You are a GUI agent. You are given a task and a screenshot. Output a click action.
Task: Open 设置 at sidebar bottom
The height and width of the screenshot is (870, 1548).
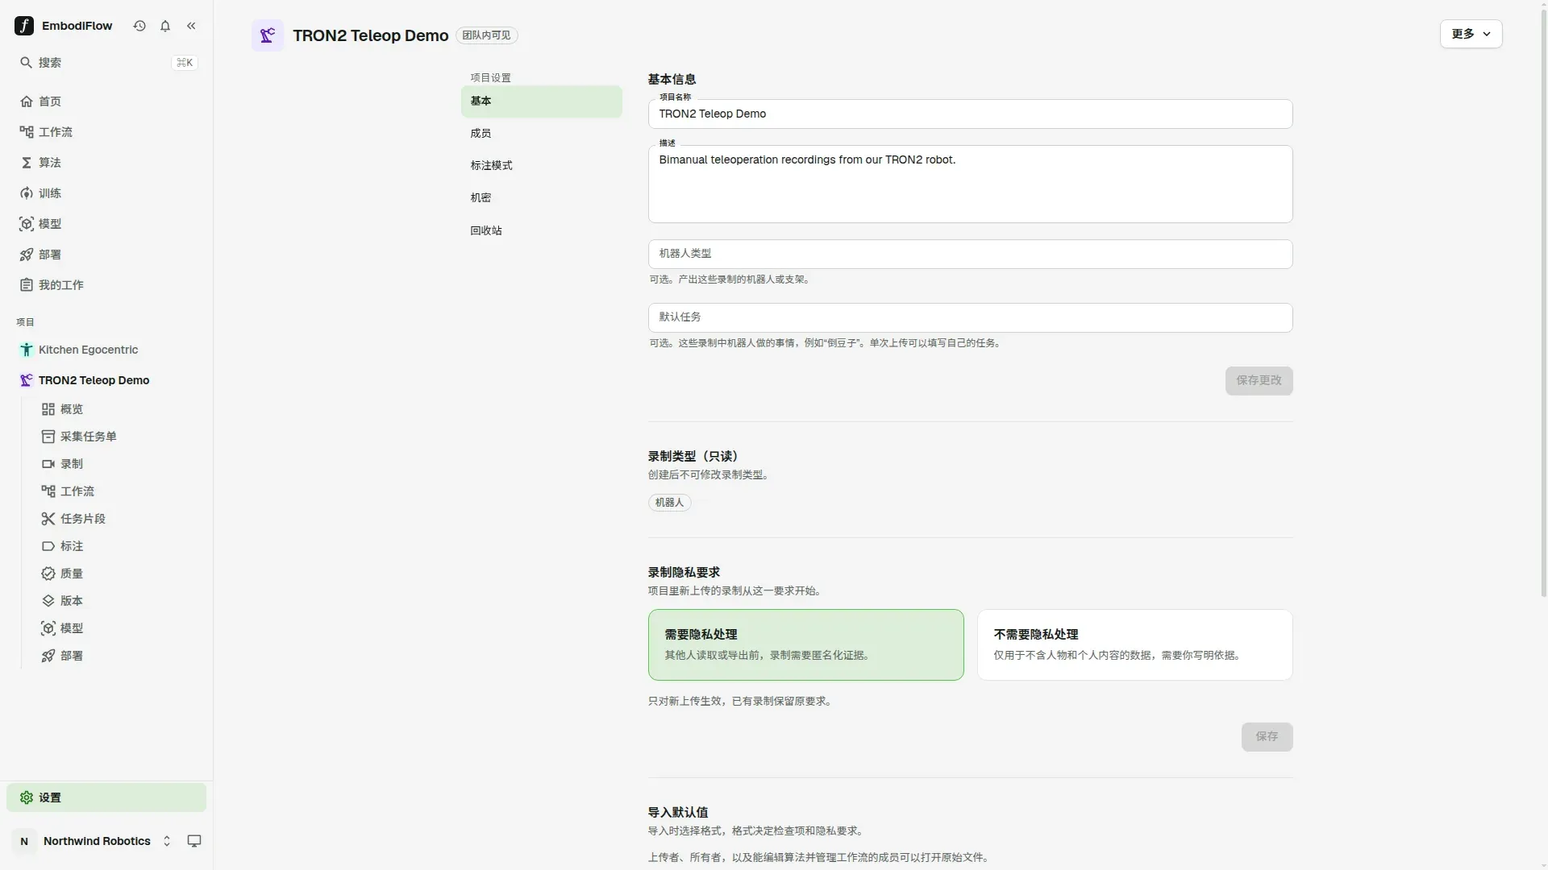pos(106,797)
